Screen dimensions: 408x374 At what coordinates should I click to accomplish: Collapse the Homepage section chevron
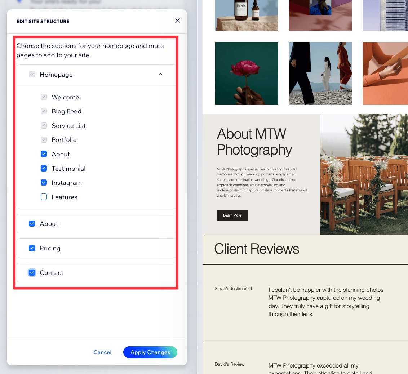[x=161, y=74]
